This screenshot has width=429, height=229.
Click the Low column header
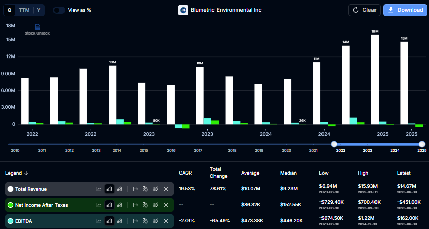tap(324, 173)
